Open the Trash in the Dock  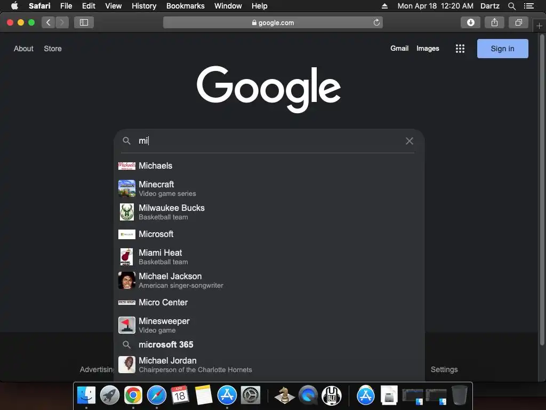[x=459, y=395]
